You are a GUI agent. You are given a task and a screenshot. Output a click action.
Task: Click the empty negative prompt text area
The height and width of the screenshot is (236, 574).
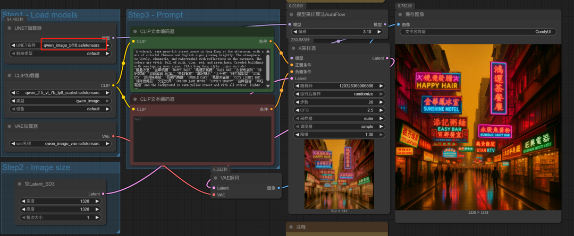[202, 139]
